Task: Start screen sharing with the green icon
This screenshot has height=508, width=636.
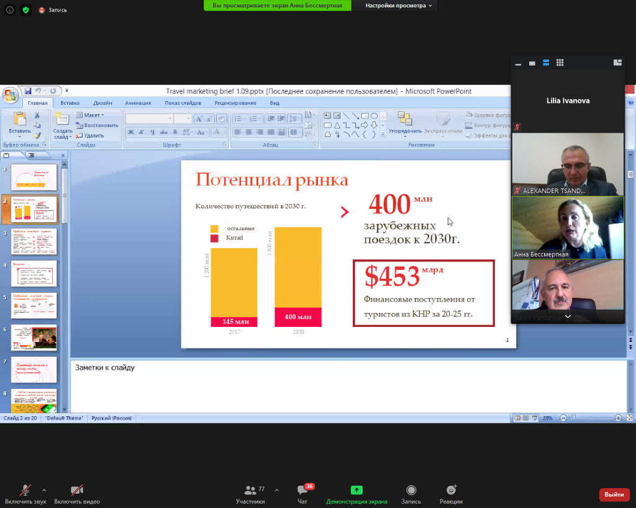Action: 357,491
